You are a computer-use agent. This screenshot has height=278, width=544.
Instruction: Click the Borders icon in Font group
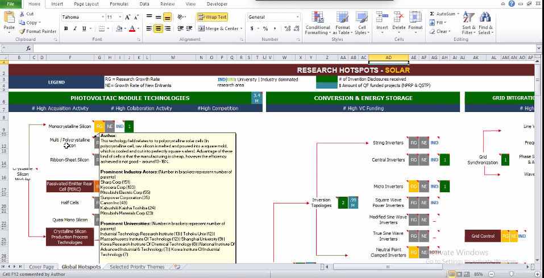coord(101,28)
